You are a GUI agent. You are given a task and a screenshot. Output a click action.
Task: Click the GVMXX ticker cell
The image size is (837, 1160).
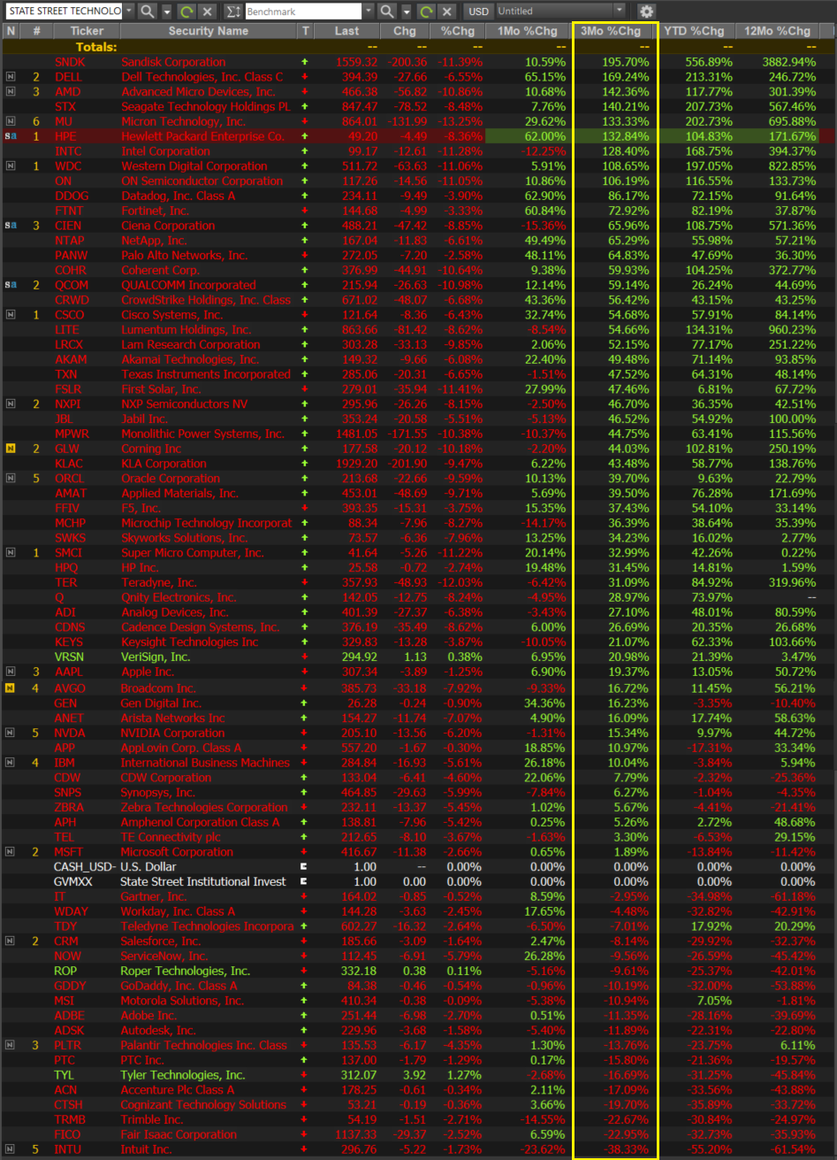tap(73, 881)
